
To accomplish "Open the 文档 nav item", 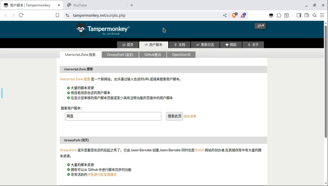I will pos(180,45).
